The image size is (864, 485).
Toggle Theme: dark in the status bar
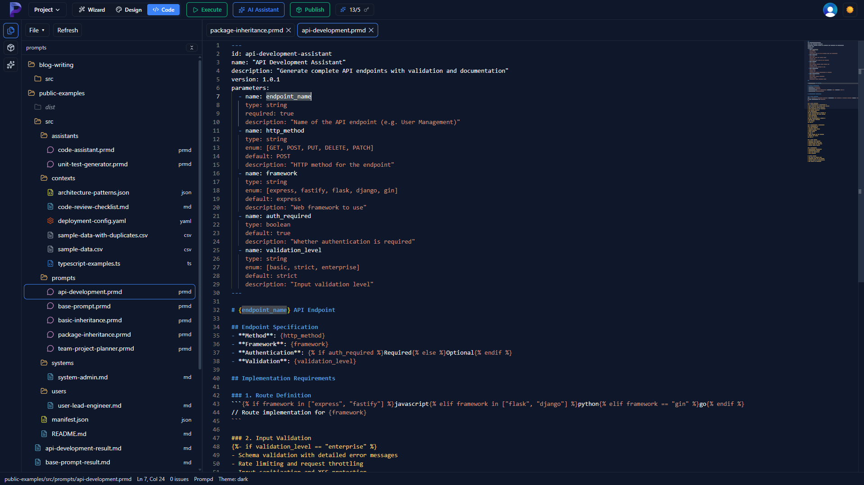[x=233, y=479]
